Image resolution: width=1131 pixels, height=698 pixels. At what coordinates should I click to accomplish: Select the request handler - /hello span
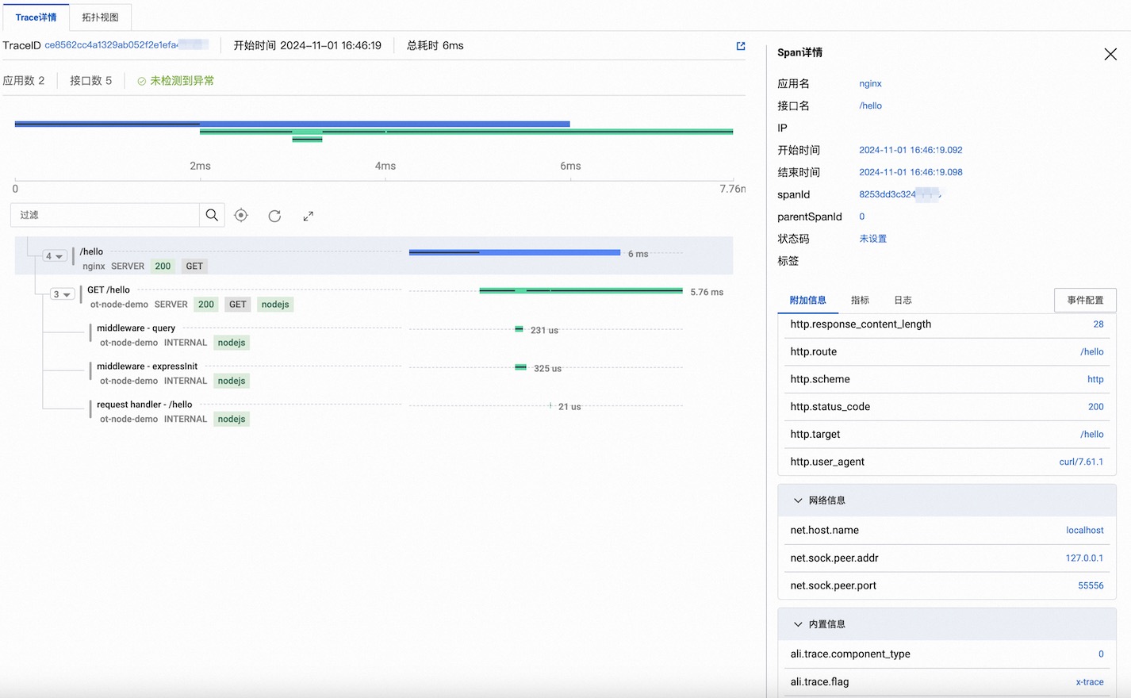click(144, 405)
